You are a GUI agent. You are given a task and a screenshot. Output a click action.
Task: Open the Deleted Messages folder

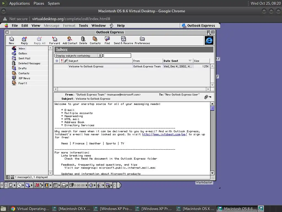click(x=29, y=63)
